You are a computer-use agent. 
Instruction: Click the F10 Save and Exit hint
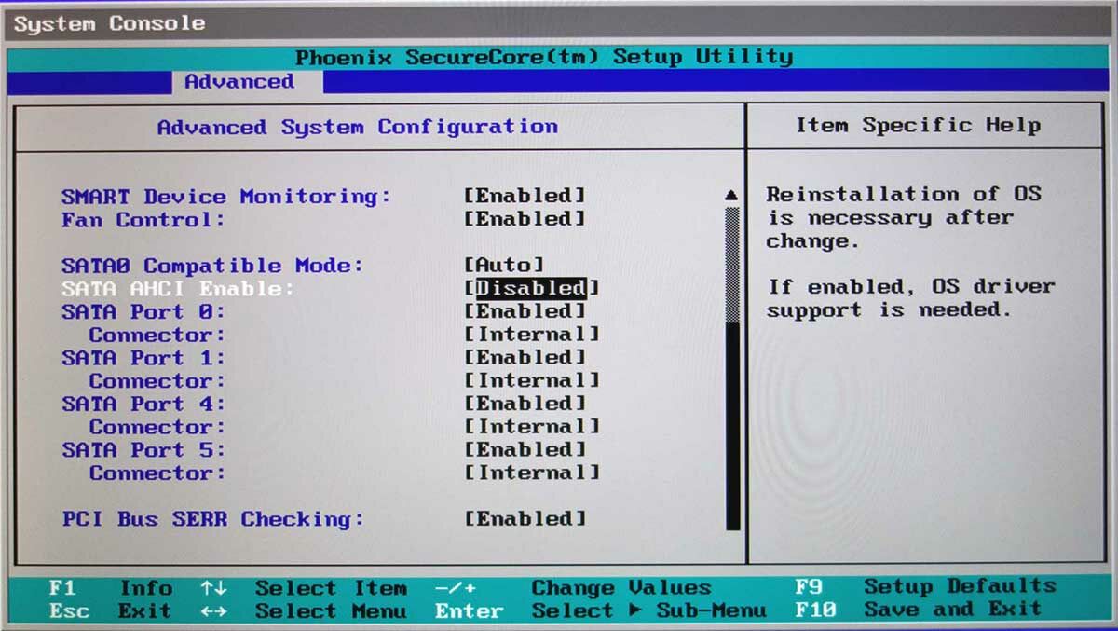click(918, 610)
